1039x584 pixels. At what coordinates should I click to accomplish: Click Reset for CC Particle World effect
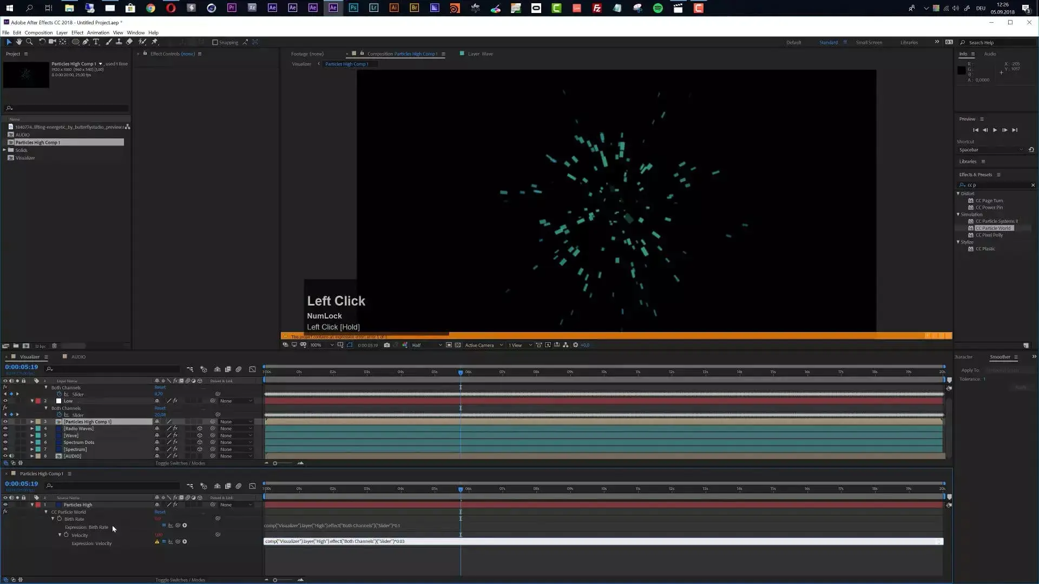[x=160, y=512]
